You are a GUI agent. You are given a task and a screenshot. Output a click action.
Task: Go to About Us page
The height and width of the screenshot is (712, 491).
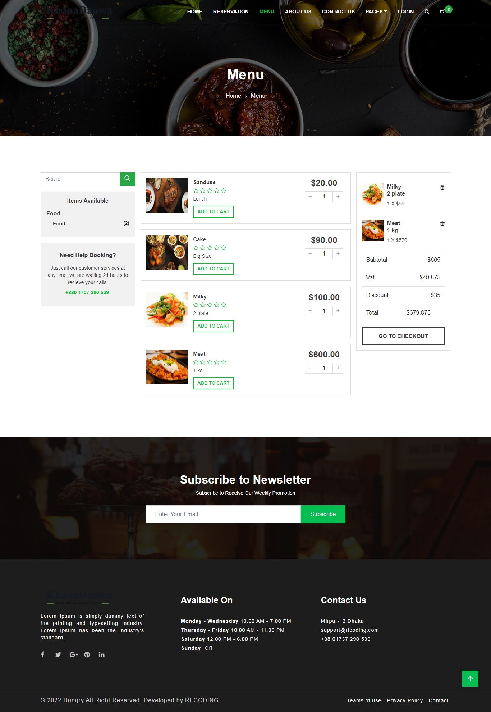tap(298, 12)
